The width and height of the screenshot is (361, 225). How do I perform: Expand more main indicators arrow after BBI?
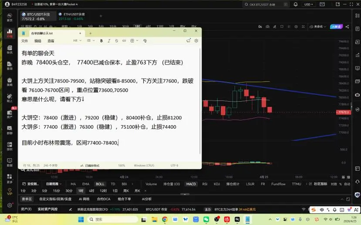132,184
